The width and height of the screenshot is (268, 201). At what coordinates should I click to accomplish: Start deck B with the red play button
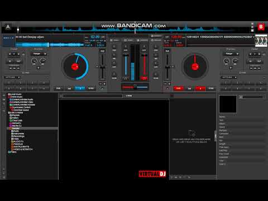click(x=200, y=88)
